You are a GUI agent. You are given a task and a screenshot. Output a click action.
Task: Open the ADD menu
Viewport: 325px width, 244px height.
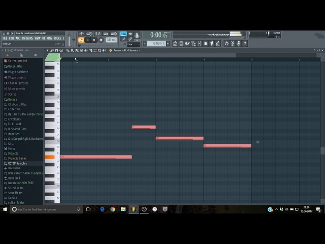click(18, 38)
